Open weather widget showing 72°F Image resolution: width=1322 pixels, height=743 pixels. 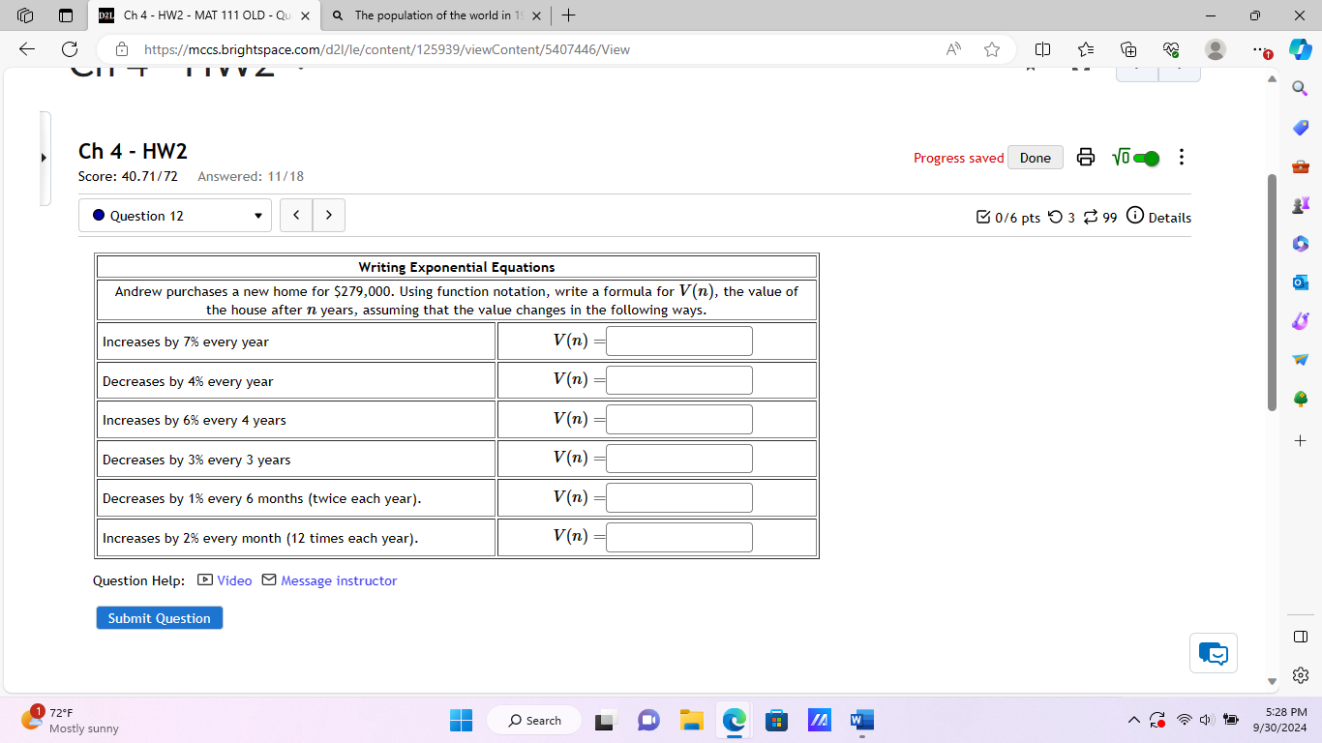[x=71, y=720]
